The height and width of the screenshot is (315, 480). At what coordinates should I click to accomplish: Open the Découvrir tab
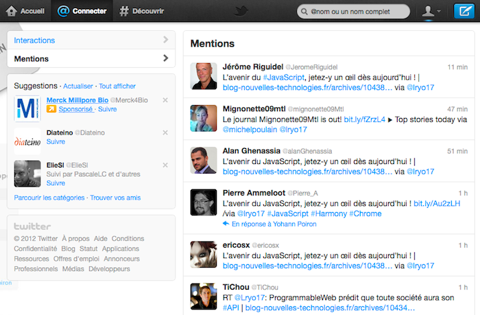click(x=141, y=11)
